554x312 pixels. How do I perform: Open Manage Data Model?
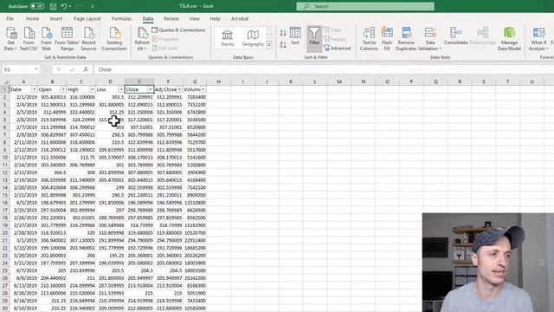point(509,38)
